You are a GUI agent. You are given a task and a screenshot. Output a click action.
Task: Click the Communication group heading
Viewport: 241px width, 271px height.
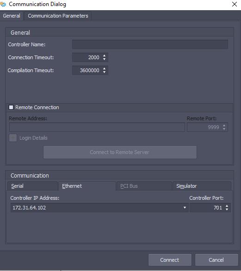30,176
